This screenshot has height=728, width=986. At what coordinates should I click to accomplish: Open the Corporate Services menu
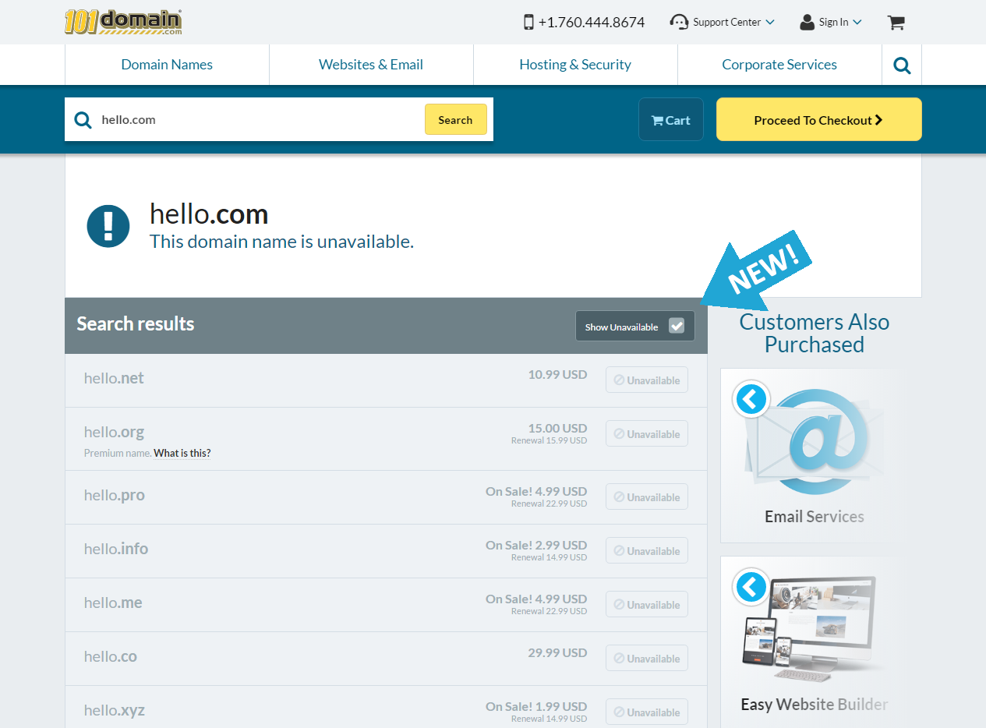(x=779, y=65)
